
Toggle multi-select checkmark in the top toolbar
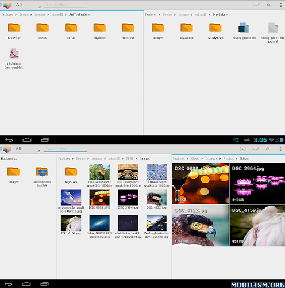tap(256, 5)
